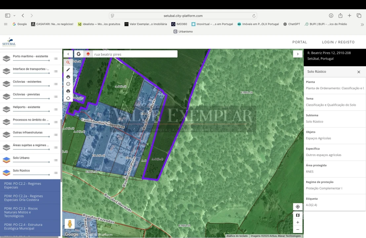Open the basemap switcher map icon

pos(298,215)
